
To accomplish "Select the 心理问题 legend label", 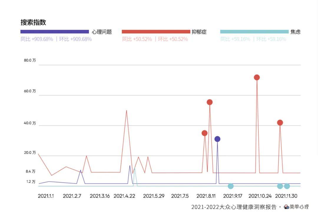I will point(102,32).
